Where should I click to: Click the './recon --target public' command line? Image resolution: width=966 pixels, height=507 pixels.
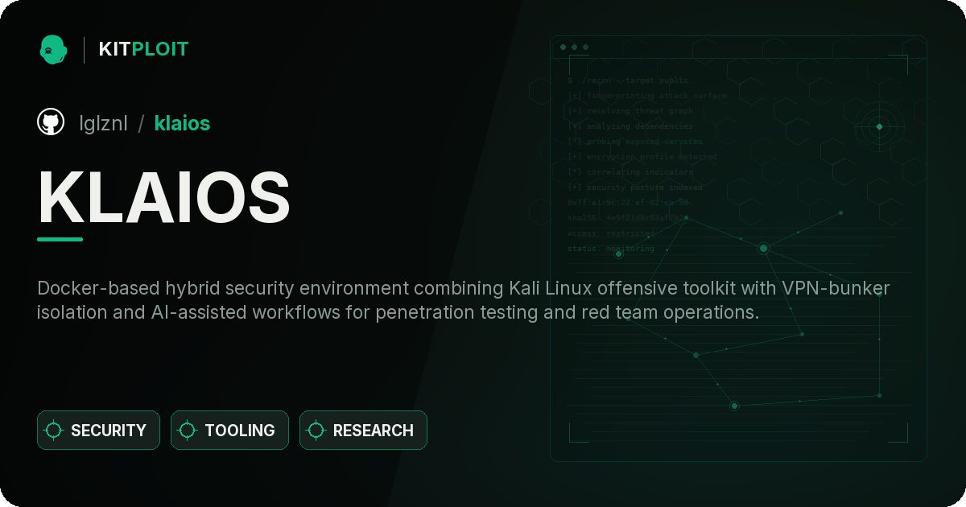click(x=629, y=80)
